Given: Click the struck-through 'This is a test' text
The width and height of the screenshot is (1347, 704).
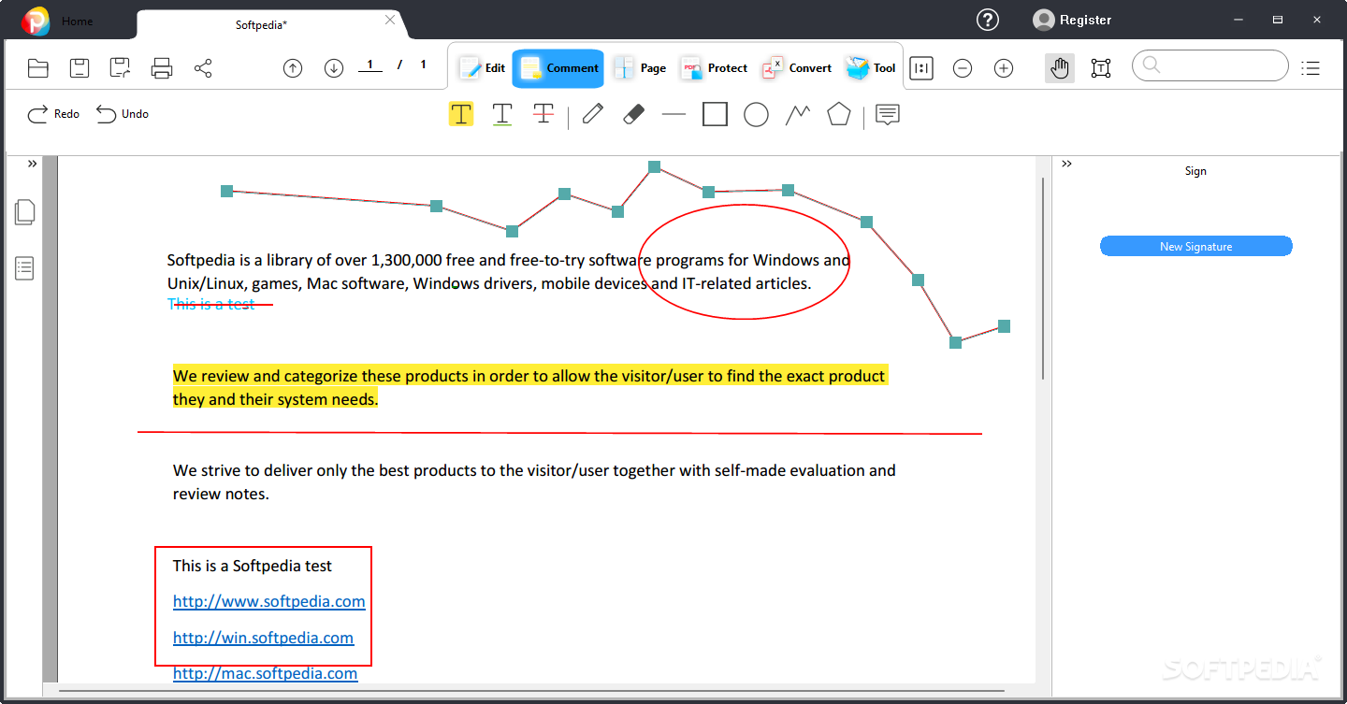Looking at the screenshot, I should point(211,304).
